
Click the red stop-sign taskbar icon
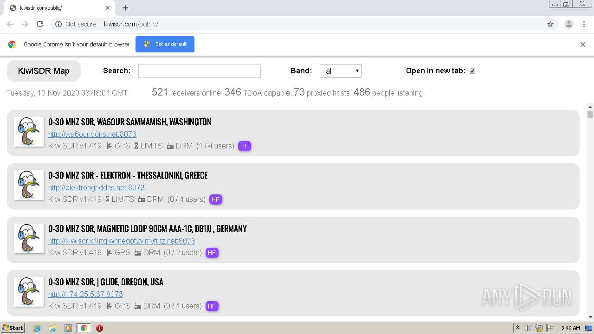tap(99, 328)
